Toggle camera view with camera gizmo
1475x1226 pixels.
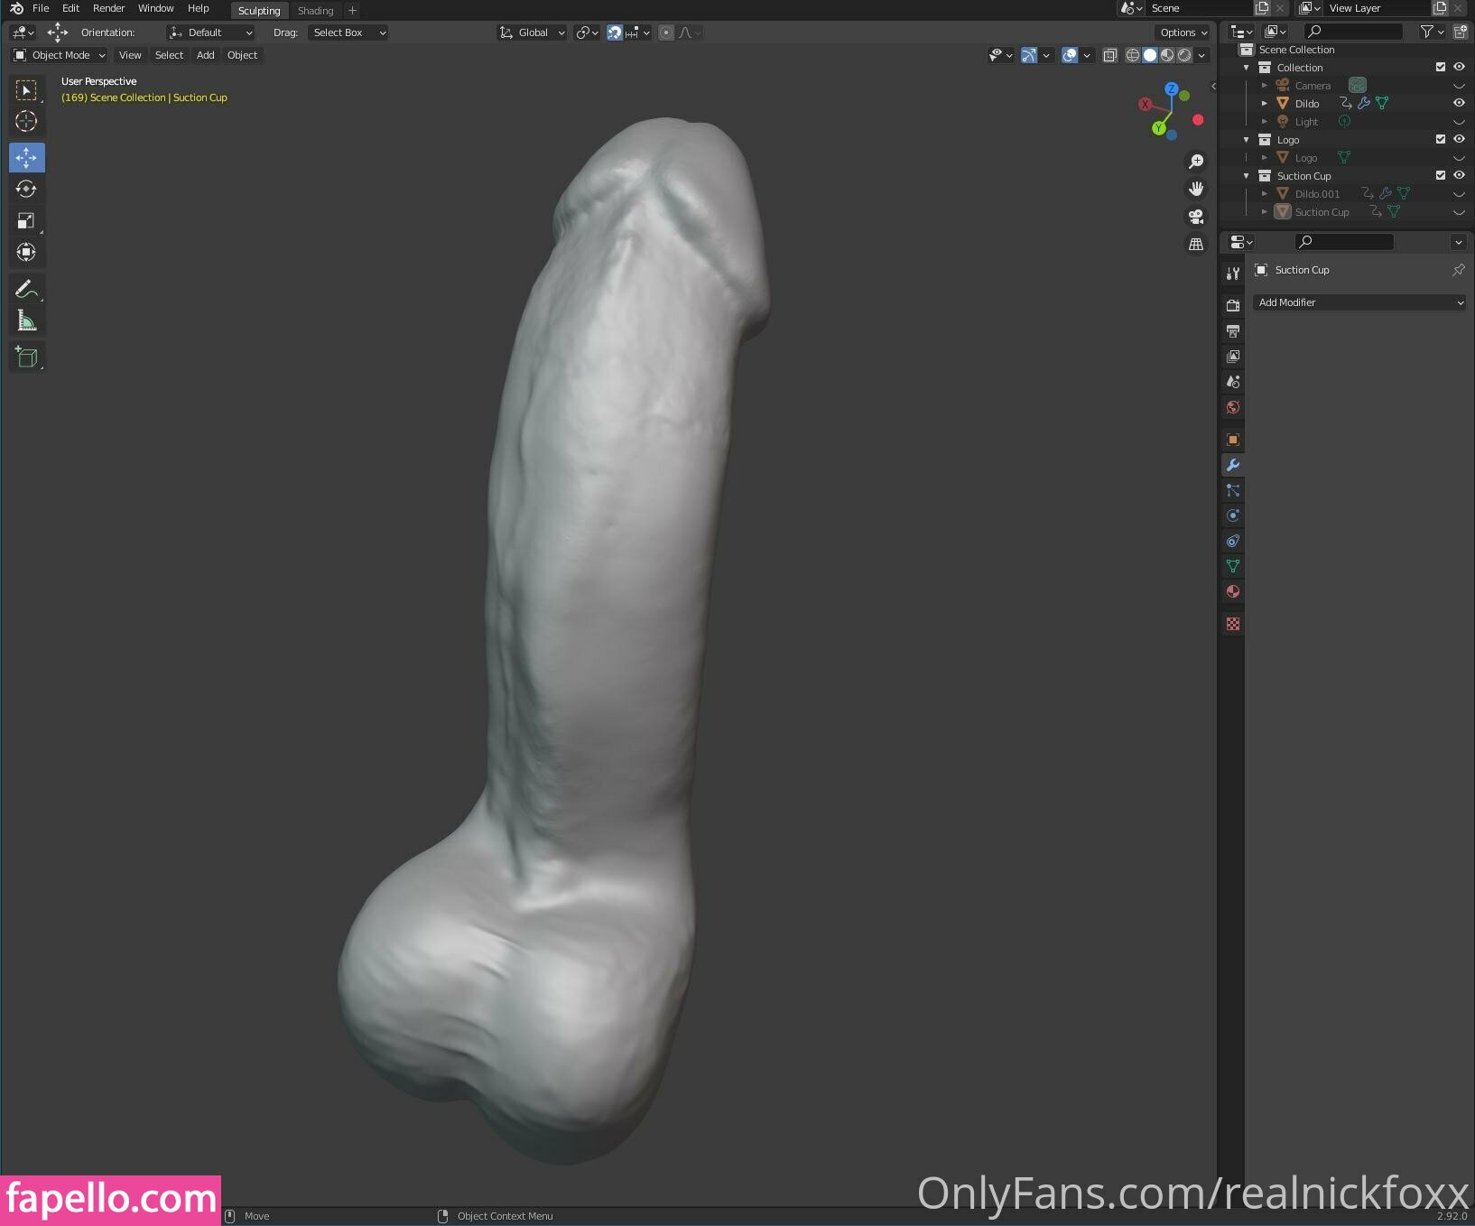[x=1196, y=217]
